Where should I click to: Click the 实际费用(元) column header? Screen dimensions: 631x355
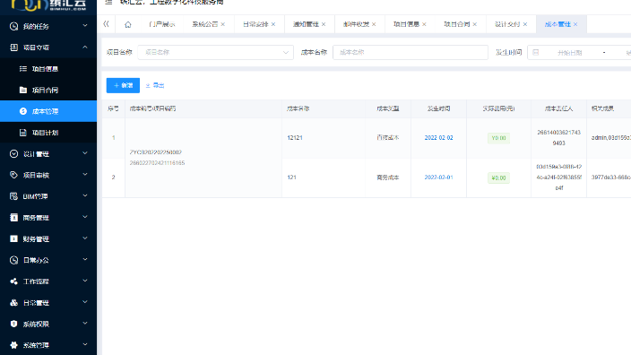pos(498,108)
